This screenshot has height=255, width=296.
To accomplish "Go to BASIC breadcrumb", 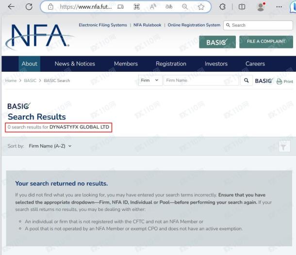I will tap(30, 80).
